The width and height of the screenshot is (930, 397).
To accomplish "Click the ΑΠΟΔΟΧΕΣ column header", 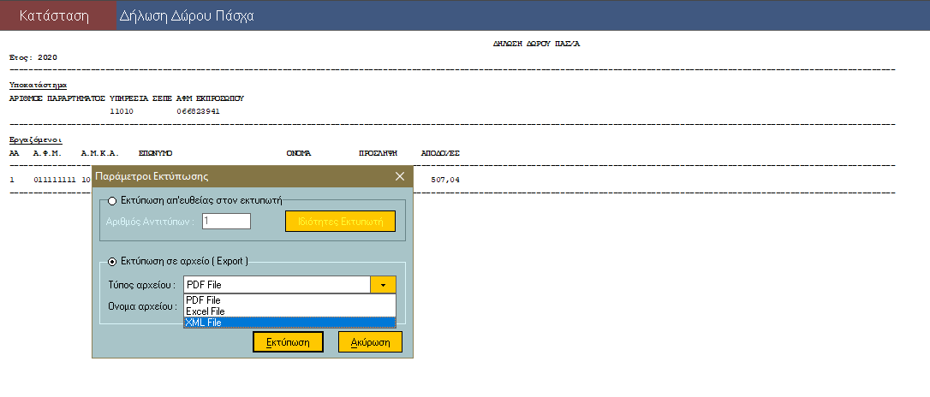I will coord(441,153).
